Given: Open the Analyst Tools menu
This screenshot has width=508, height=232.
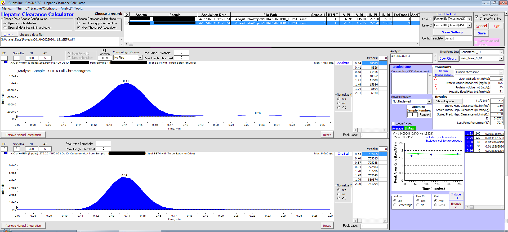Looking at the screenshot, I should click(72, 8).
